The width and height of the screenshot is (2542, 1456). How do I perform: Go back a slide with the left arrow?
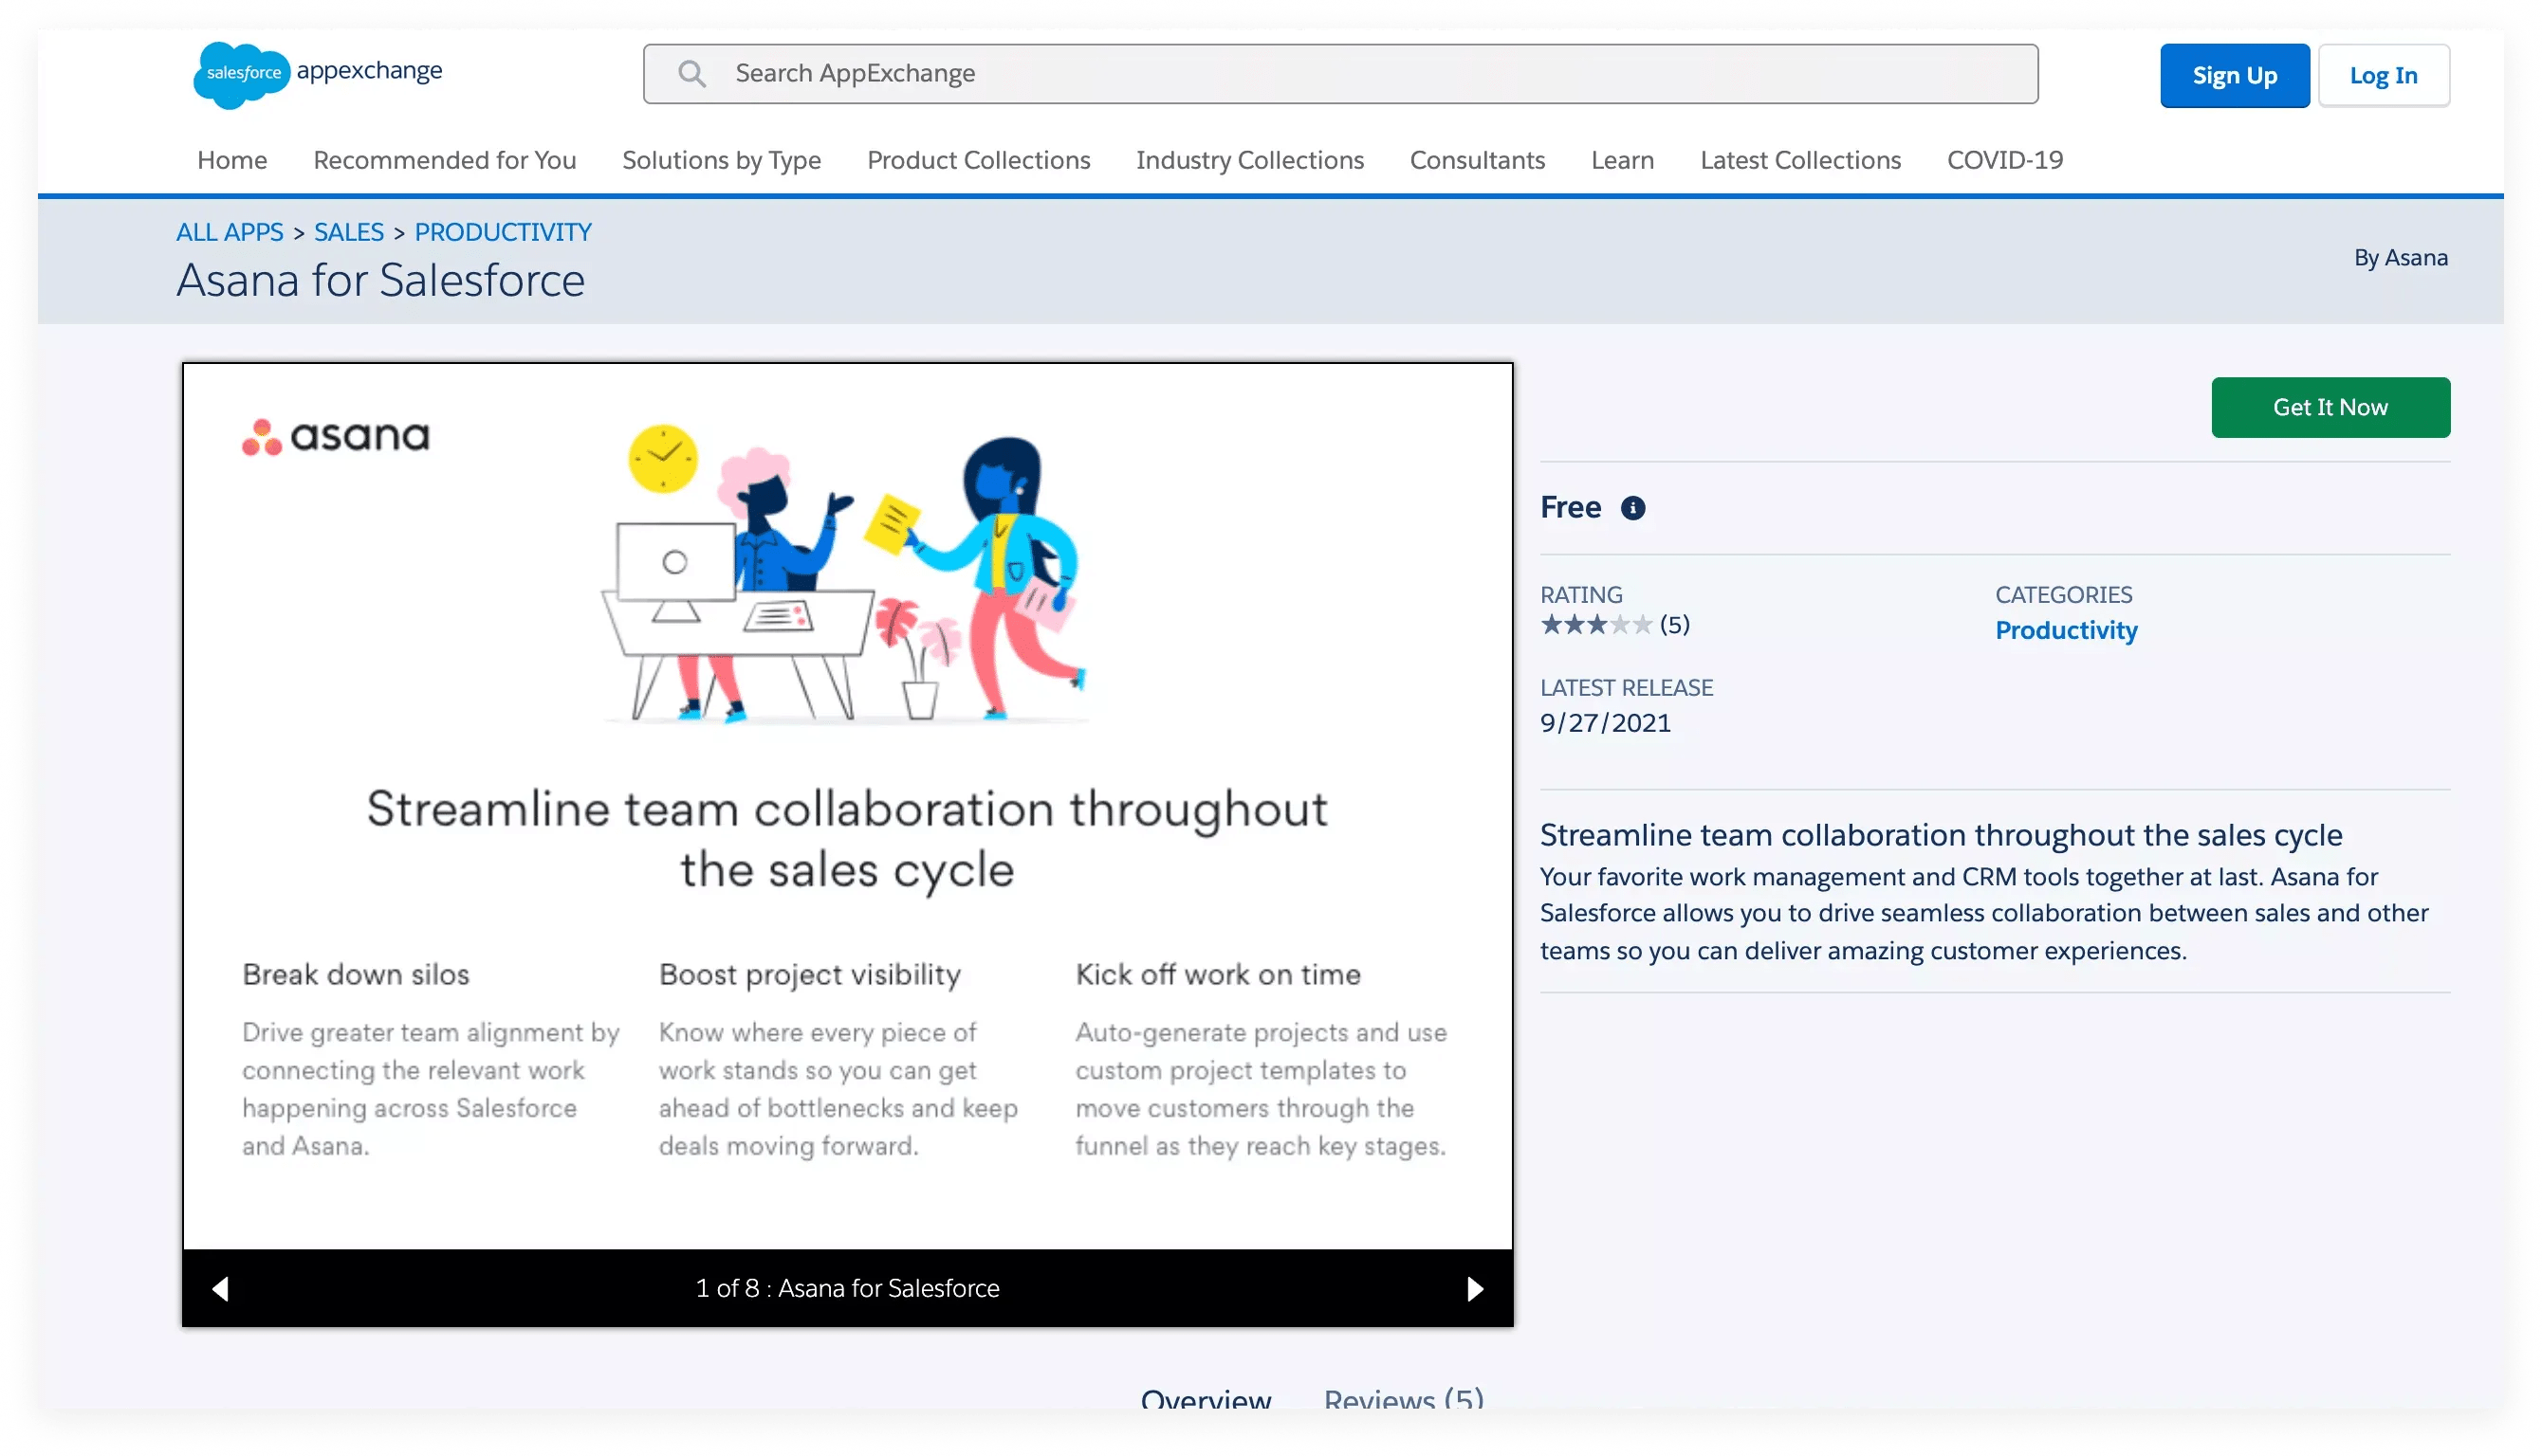coord(220,1288)
